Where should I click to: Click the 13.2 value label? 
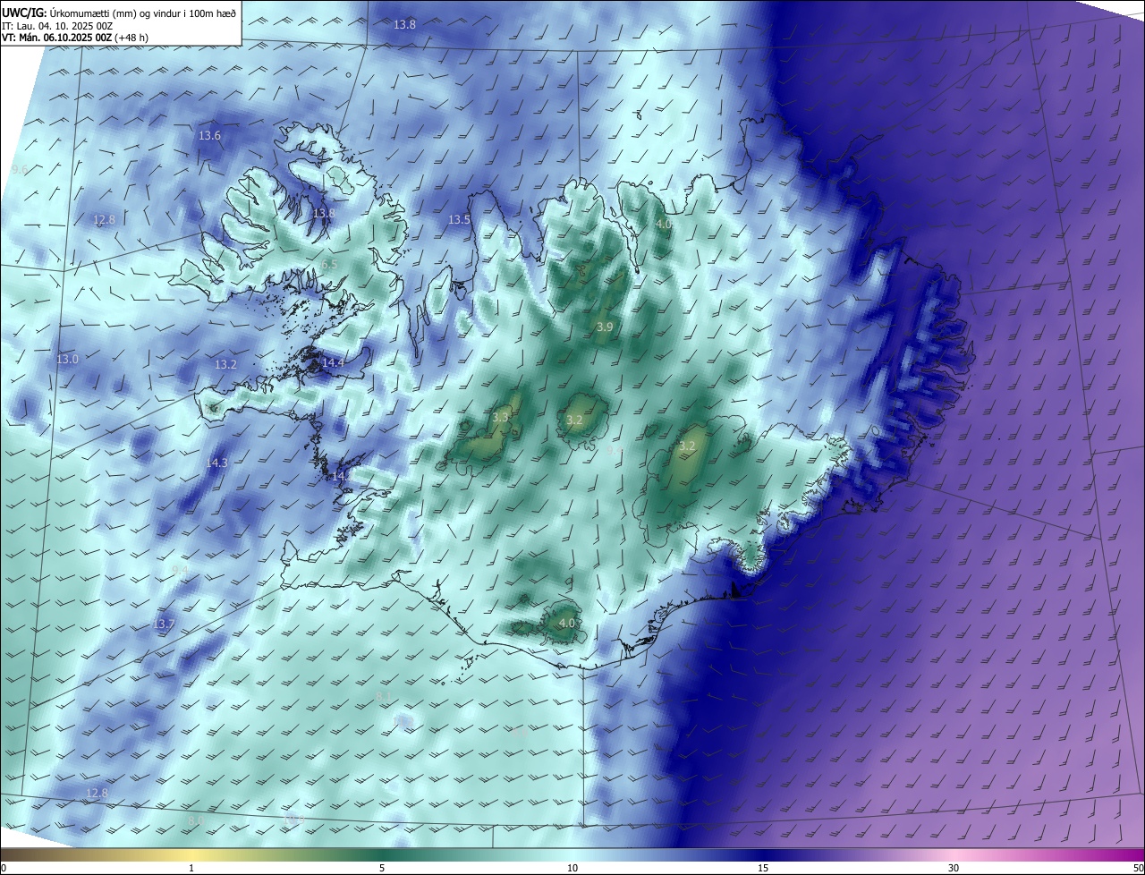tap(225, 365)
